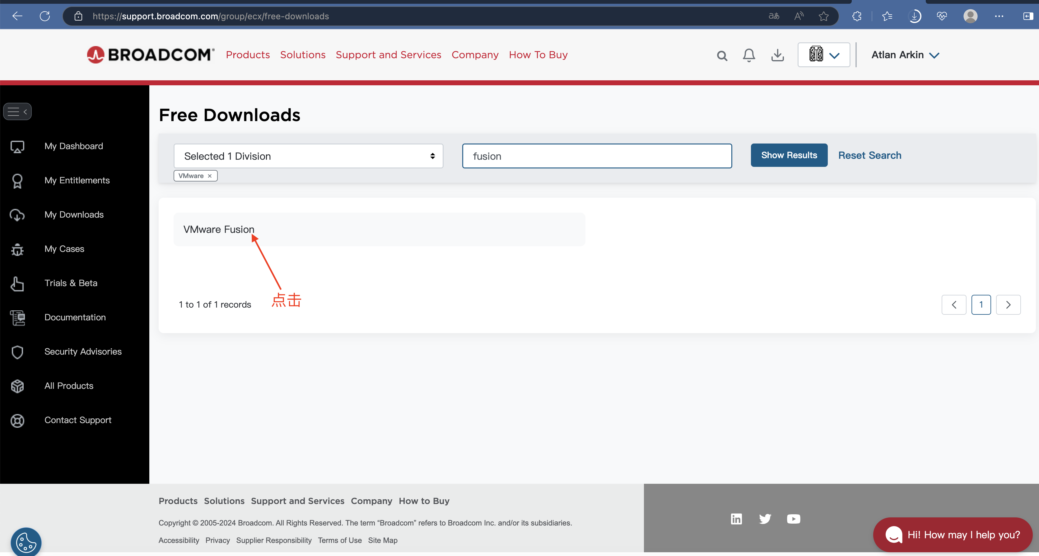This screenshot has width=1039, height=556.
Task: Click Reset Search link
Action: (869, 155)
